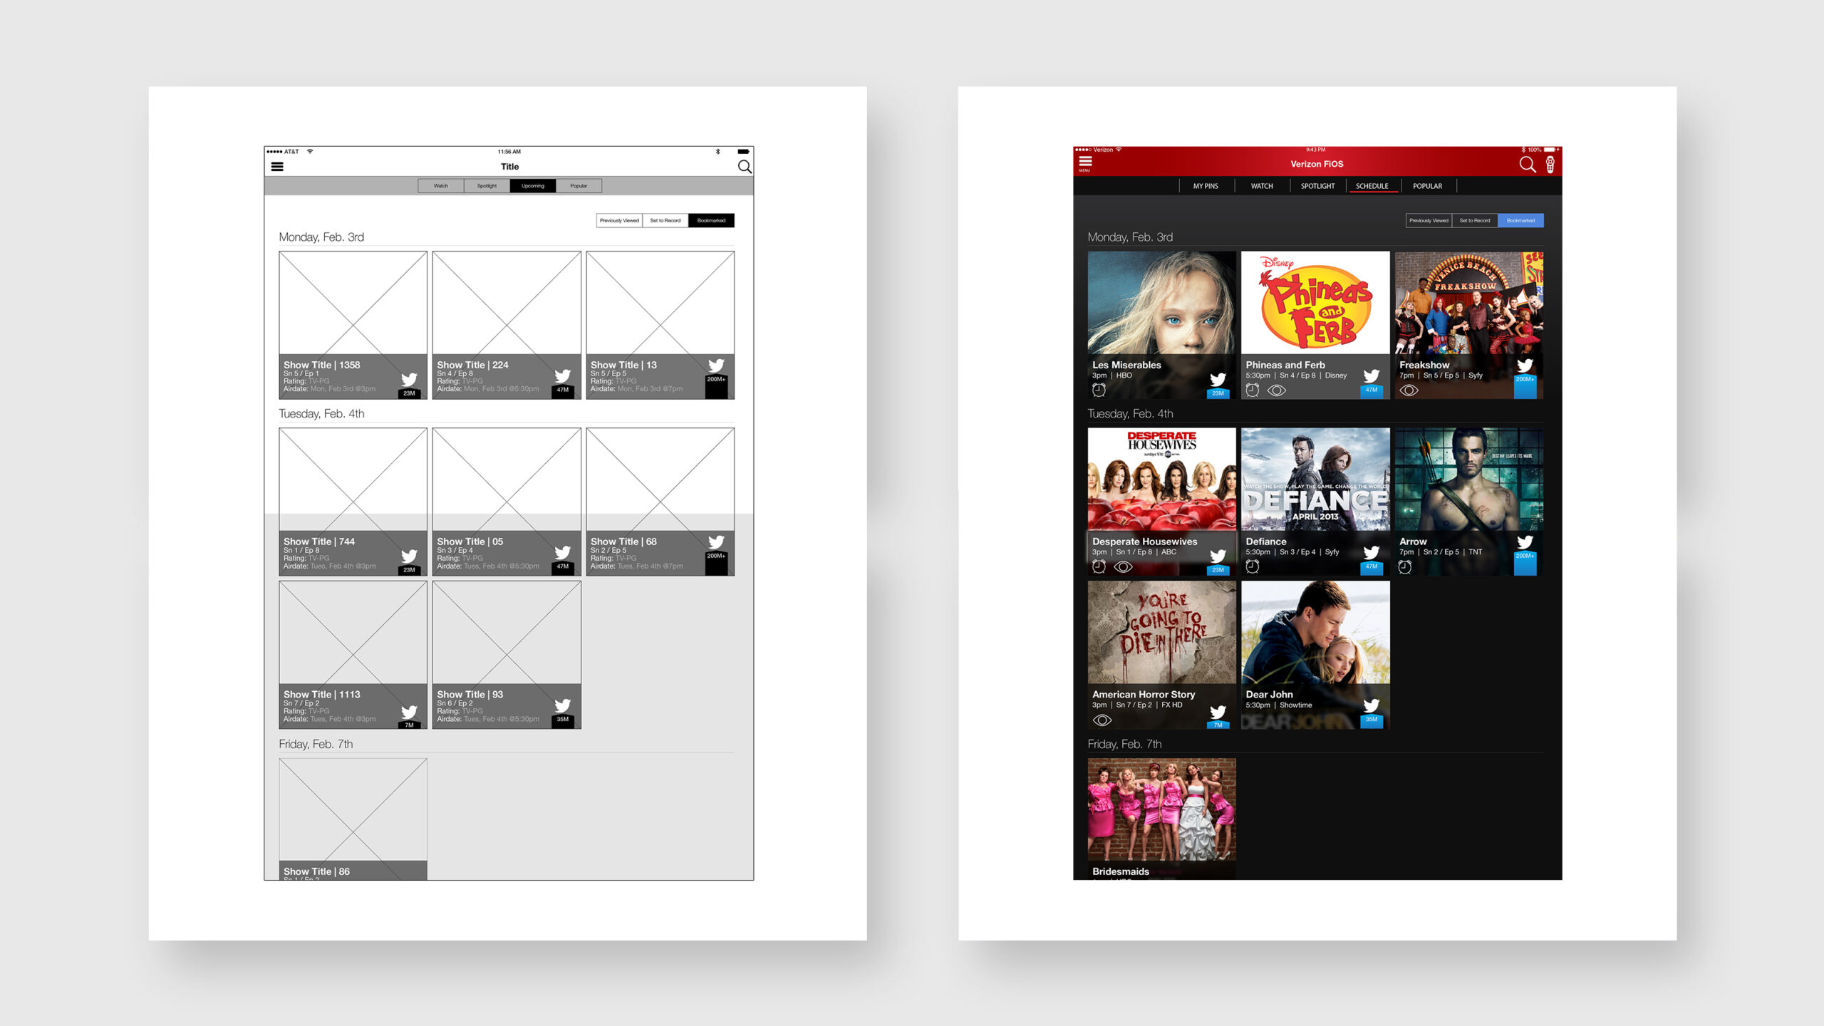This screenshot has height=1026, width=1824.
Task: Click the Twitter bird on the American Horror Story card
Action: coord(1218,712)
